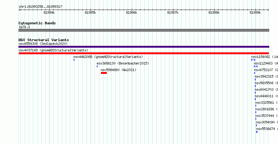Click the nsv4037149 (gnomADStructuralVariants) label
The width and height of the screenshot is (278, 144).
click(53, 50)
